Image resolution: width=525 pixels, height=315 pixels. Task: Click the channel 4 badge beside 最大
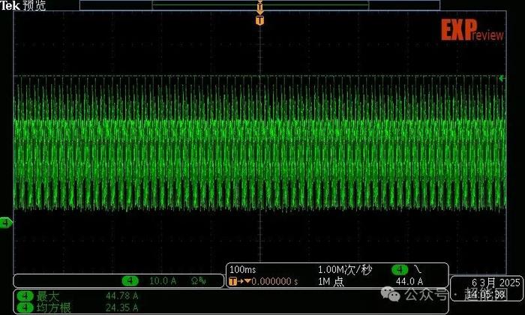(x=25, y=296)
